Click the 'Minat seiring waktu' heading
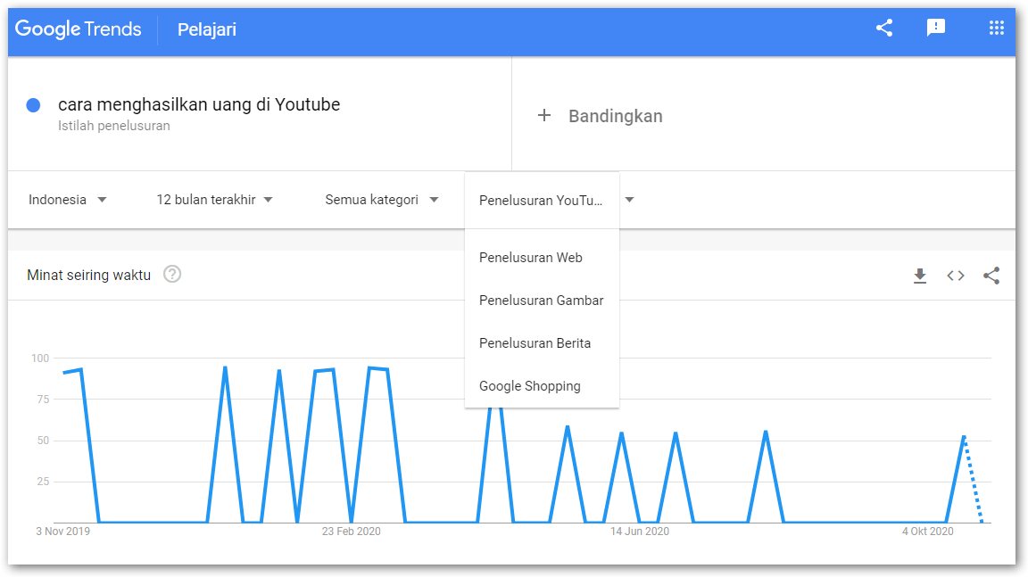The width and height of the screenshot is (1028, 577). [x=88, y=275]
